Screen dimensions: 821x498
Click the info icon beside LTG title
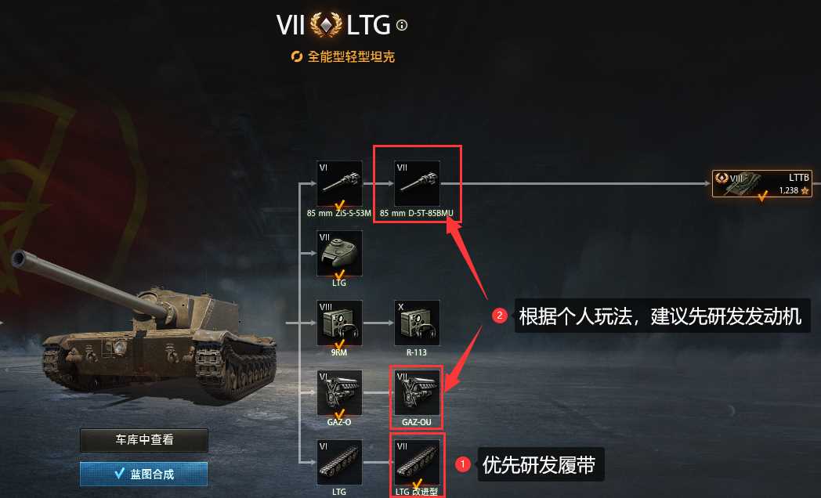402,24
